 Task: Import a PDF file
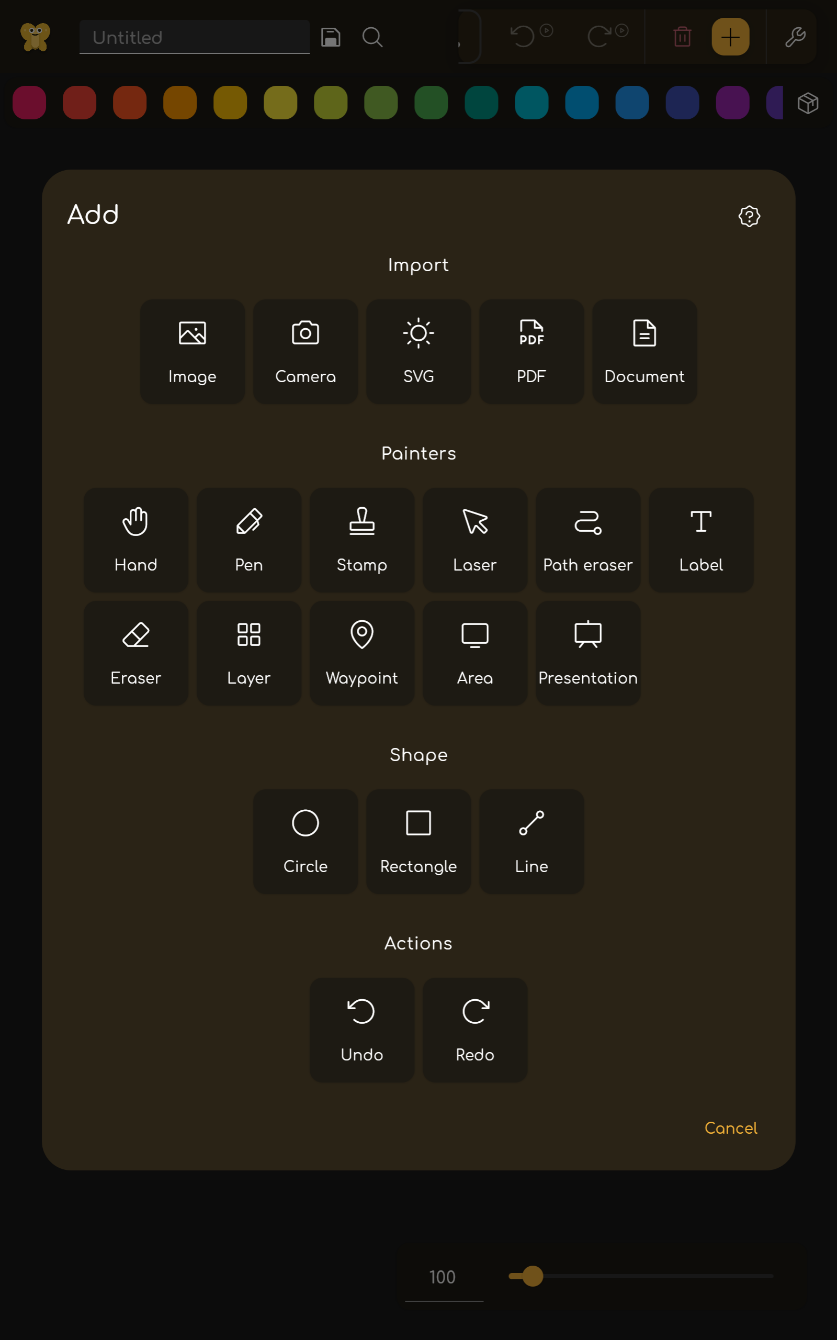point(531,352)
